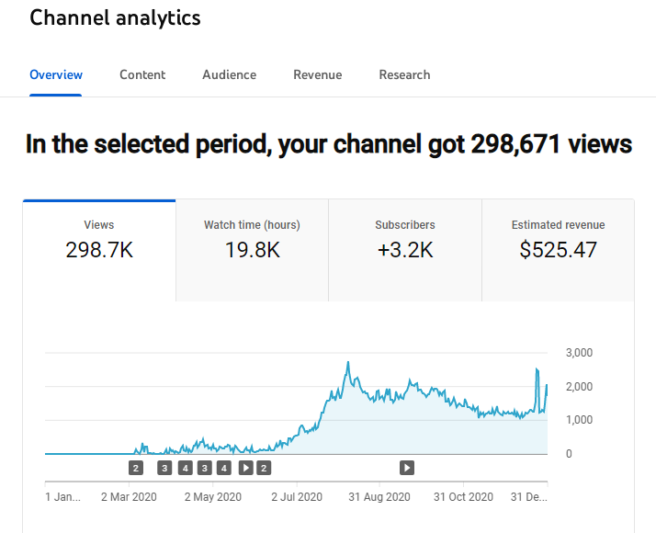Open the Revenue tab
656x533 pixels.
point(318,75)
